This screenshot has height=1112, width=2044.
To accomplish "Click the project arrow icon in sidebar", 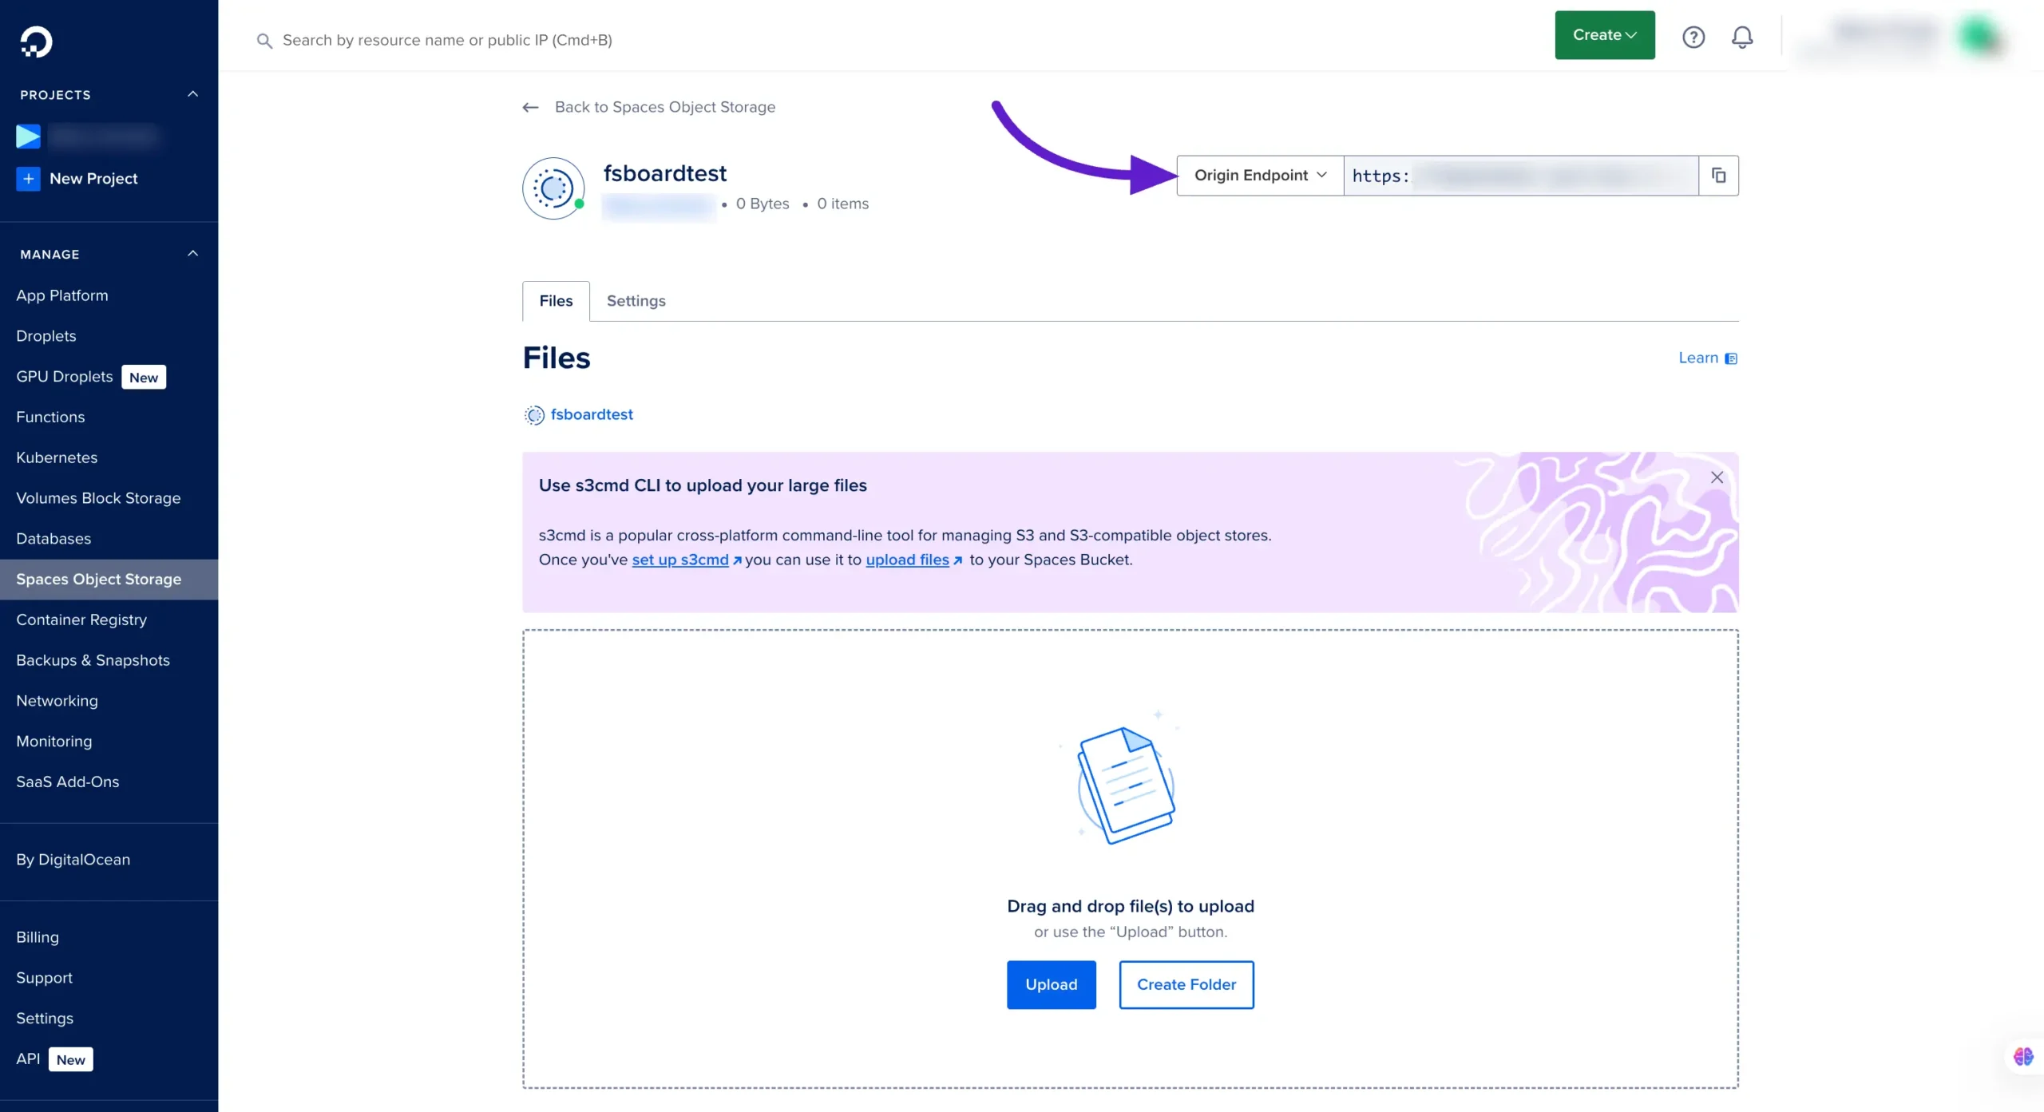I will click(x=28, y=137).
